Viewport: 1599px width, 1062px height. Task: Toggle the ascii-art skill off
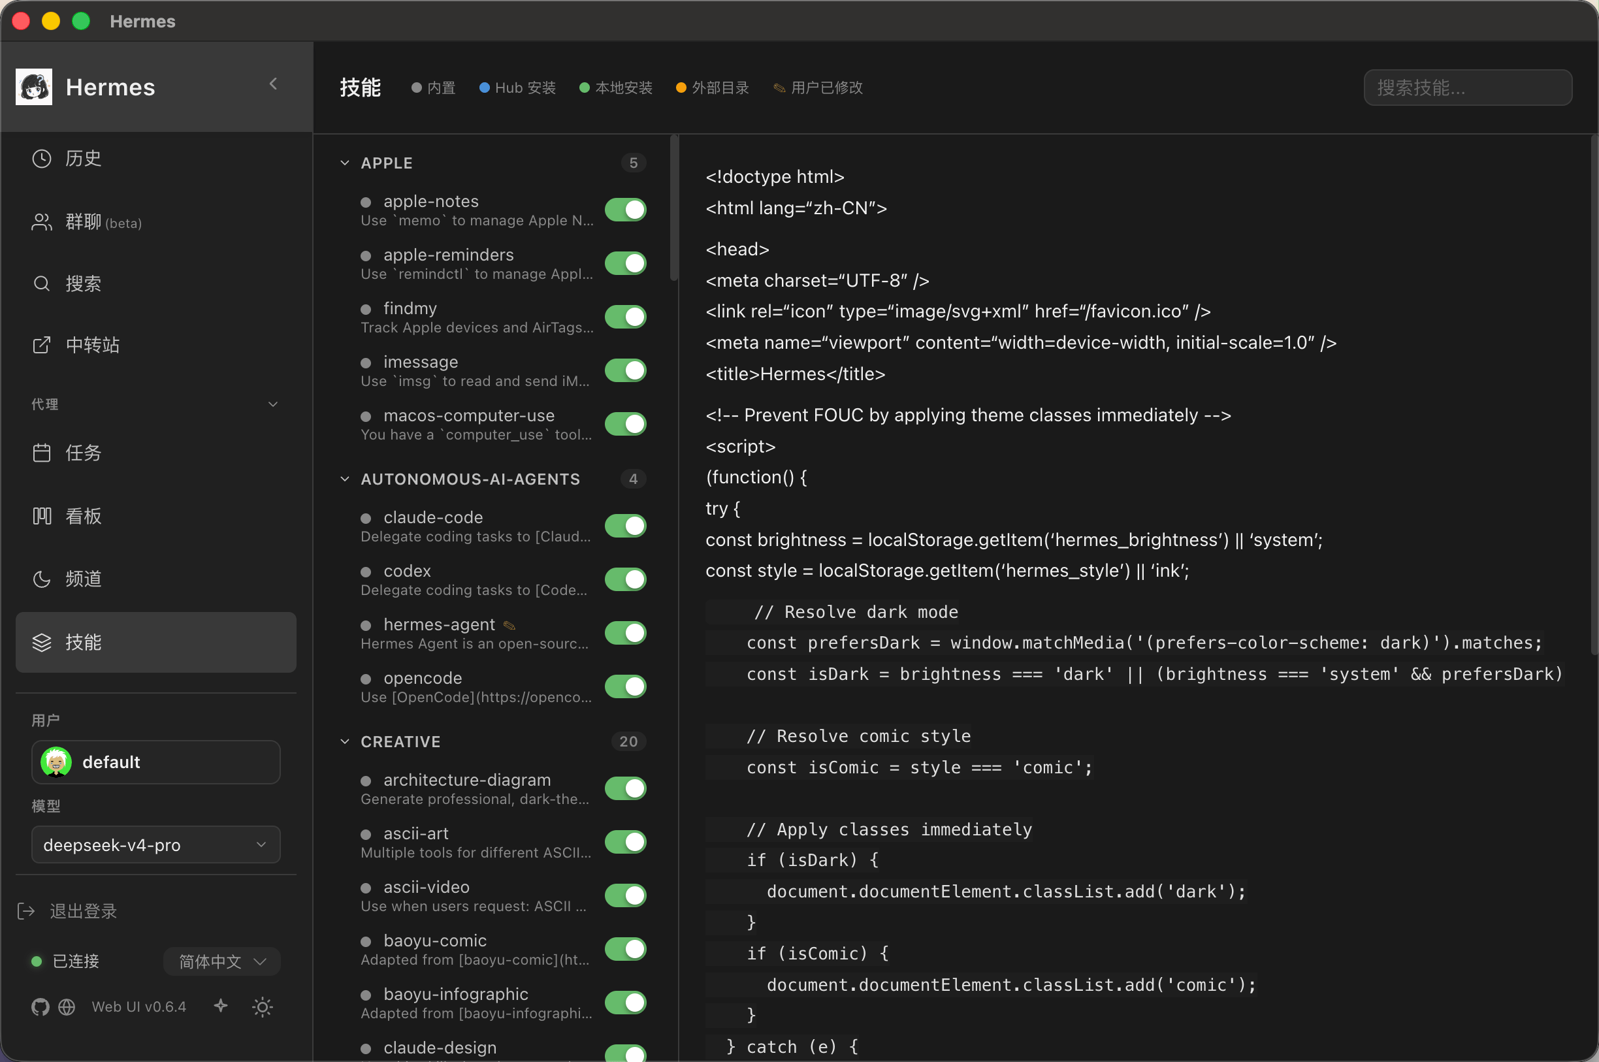tap(625, 842)
